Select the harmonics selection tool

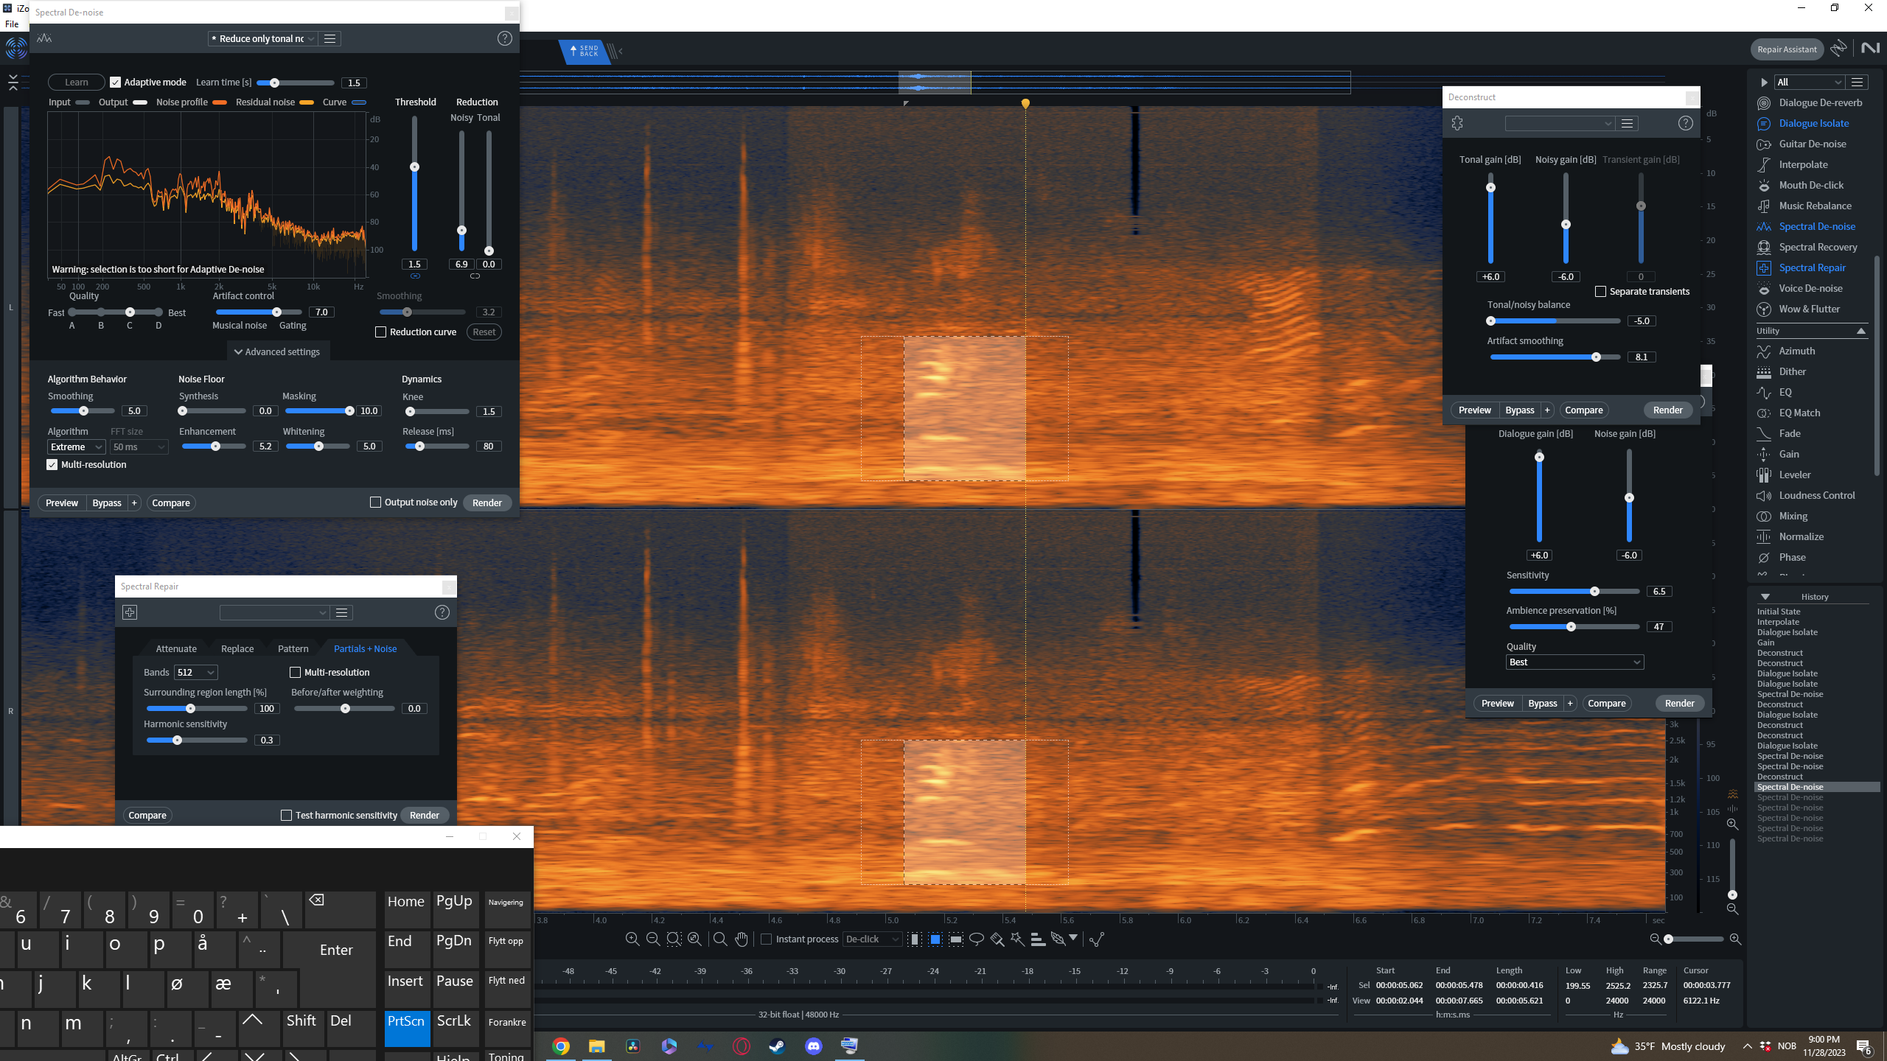[1038, 939]
